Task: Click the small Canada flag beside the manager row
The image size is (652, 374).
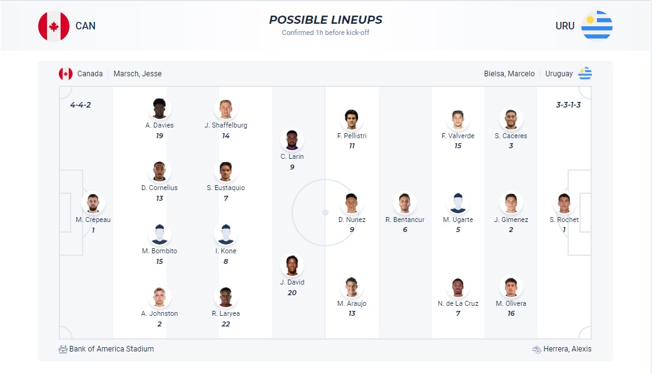Action: coord(64,73)
